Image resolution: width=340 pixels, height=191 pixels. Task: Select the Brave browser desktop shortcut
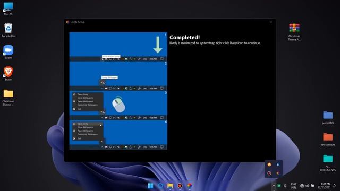click(x=8, y=74)
